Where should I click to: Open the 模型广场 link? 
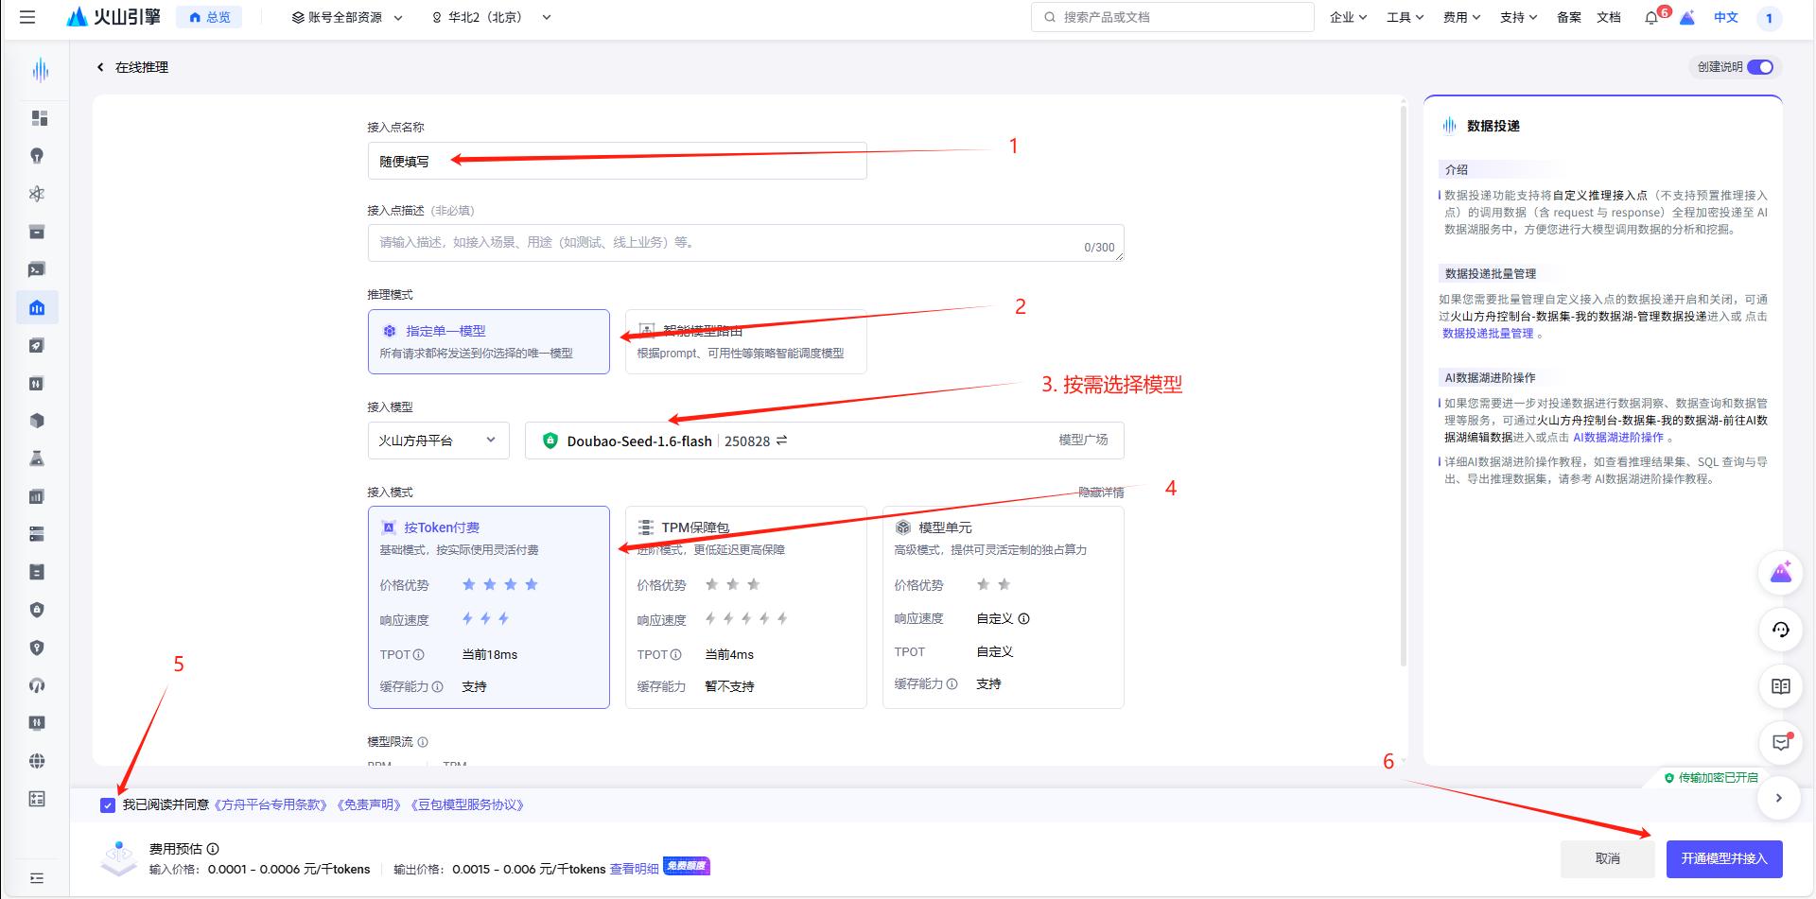[x=1081, y=441]
